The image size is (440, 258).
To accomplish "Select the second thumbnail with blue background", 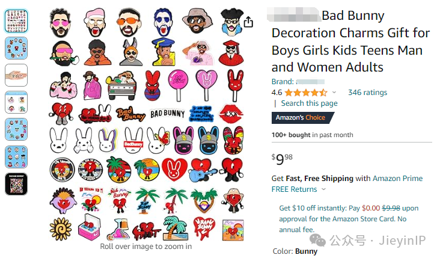I will tap(16, 48).
